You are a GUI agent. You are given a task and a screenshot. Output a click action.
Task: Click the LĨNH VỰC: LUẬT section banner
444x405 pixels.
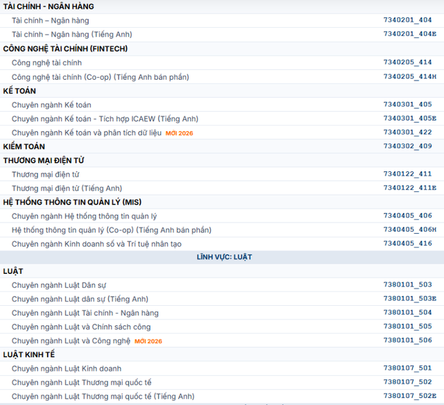[224, 257]
